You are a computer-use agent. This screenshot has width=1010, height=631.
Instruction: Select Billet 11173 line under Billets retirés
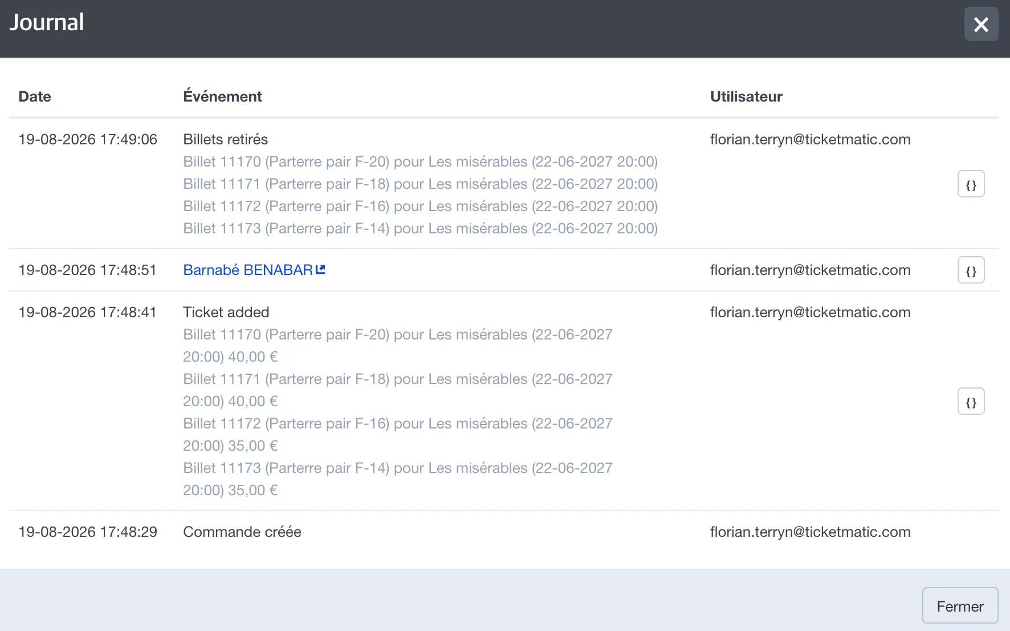click(x=421, y=228)
